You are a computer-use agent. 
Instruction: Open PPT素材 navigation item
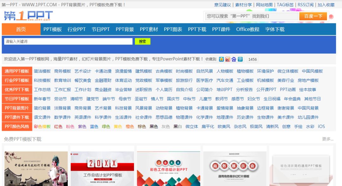pyautogui.click(x=149, y=29)
